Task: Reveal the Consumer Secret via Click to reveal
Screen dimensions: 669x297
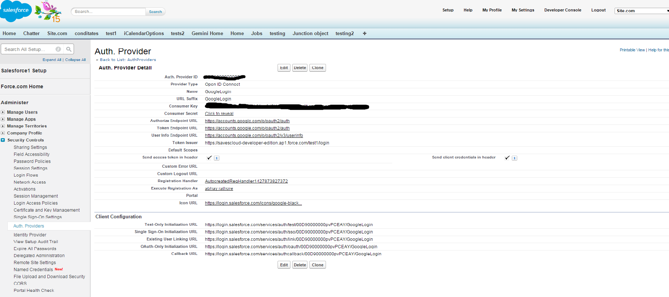Action: pos(219,114)
